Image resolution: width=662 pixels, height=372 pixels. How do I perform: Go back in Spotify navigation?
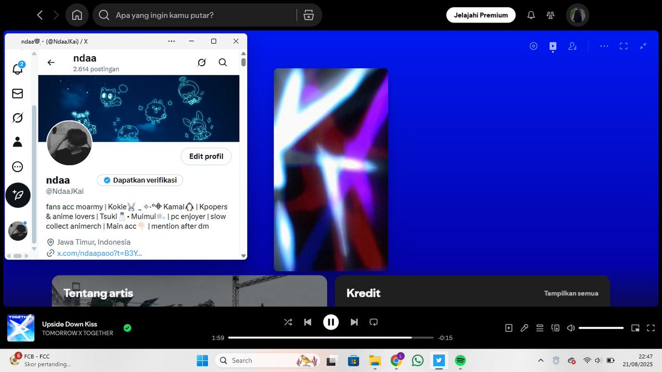tap(40, 15)
